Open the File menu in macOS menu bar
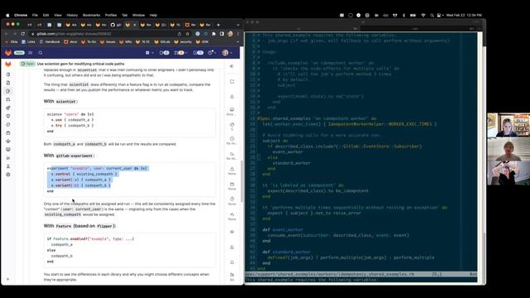This screenshot has height=298, width=530. click(x=35, y=15)
